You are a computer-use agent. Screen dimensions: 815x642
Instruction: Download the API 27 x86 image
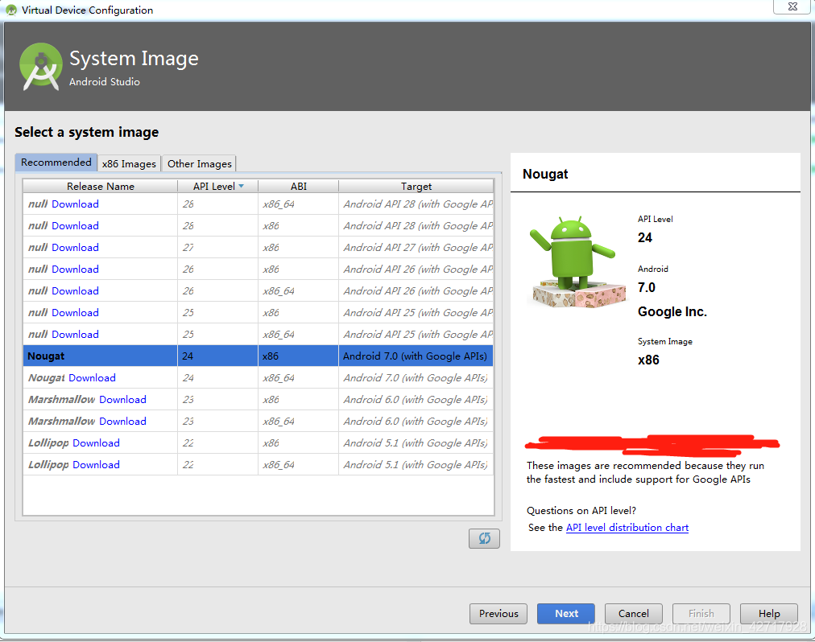click(x=76, y=248)
